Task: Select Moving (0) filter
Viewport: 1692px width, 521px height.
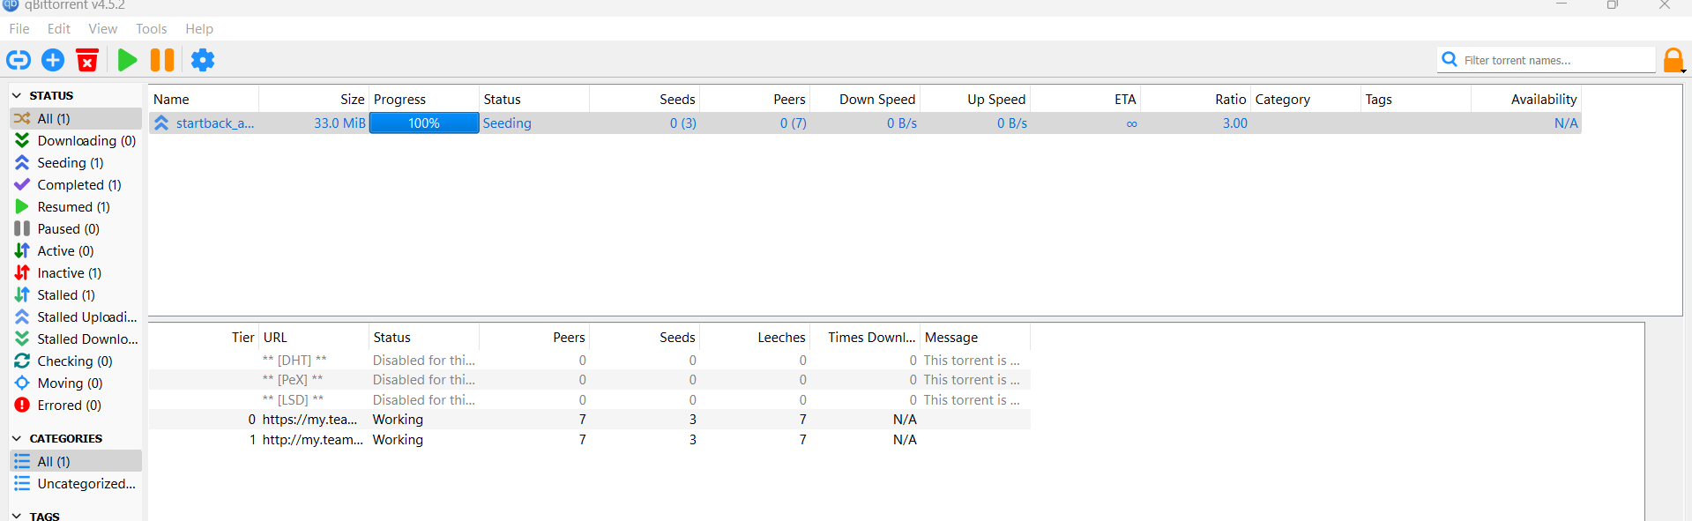Action: (76, 383)
